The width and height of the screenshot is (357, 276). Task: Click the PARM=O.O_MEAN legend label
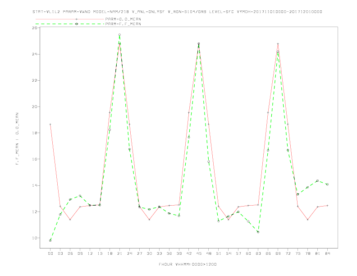pyautogui.click(x=123, y=19)
